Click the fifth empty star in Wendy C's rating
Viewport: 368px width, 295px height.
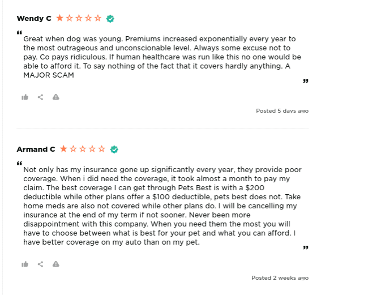pyautogui.click(x=98, y=18)
